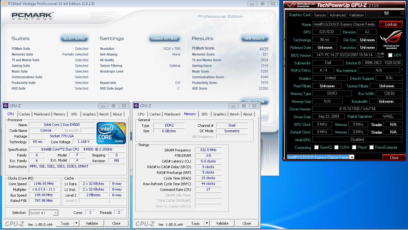Enable the DirectCompute checkbox
Image resolution: width=408 pixels, height=230 pixels.
(372, 147)
